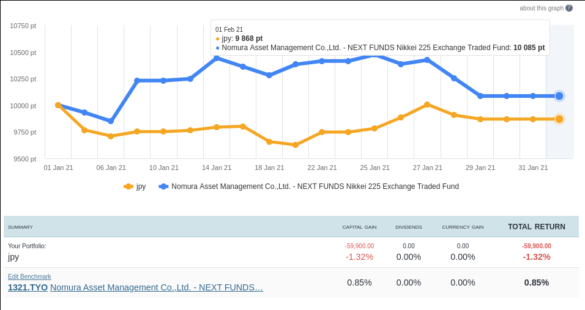Click the blue line's data point above 14 Jan 21
This screenshot has height=310, width=585.
[x=217, y=57]
